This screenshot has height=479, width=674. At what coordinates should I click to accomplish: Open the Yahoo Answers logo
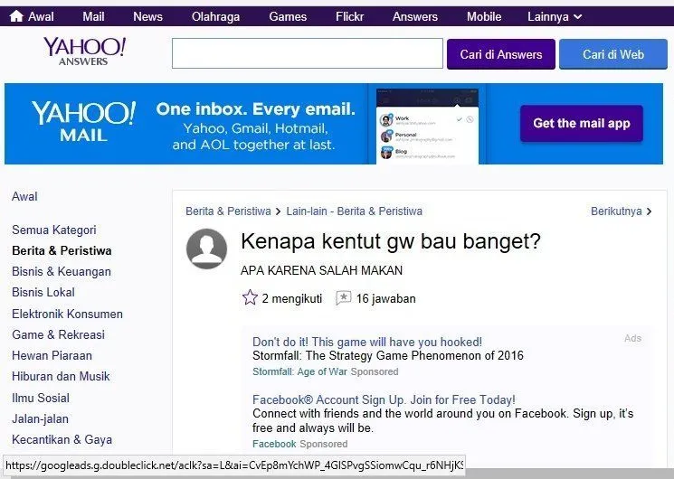click(x=85, y=52)
